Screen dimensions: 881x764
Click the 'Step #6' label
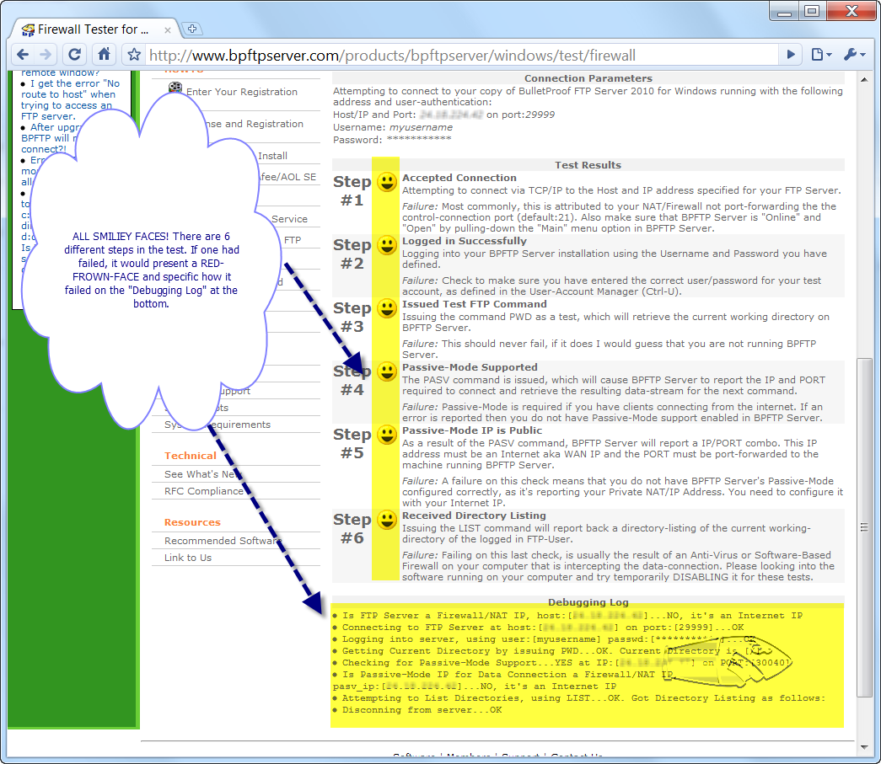(x=352, y=529)
